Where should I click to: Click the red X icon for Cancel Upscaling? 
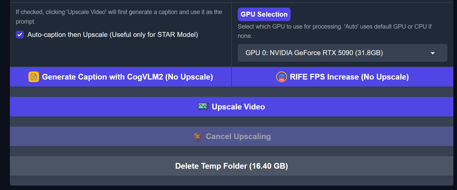pyautogui.click(x=198, y=136)
